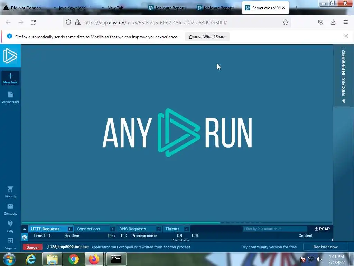Viewport: 354px width, 266px height.
Task: Click the red Danger label
Action: [x=32, y=247]
